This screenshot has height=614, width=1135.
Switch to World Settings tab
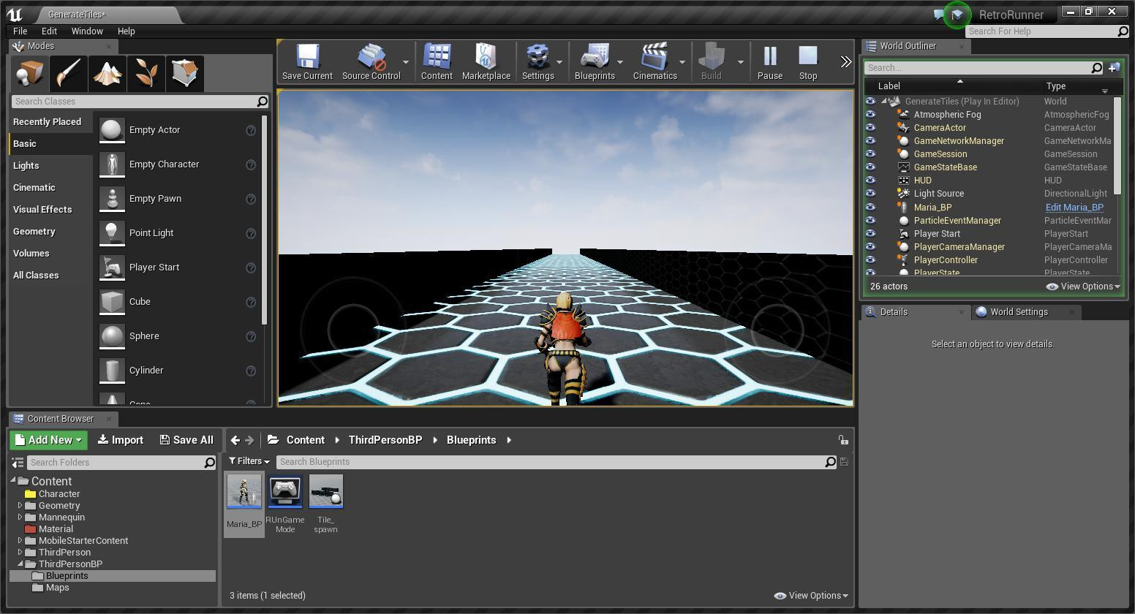tap(1019, 312)
